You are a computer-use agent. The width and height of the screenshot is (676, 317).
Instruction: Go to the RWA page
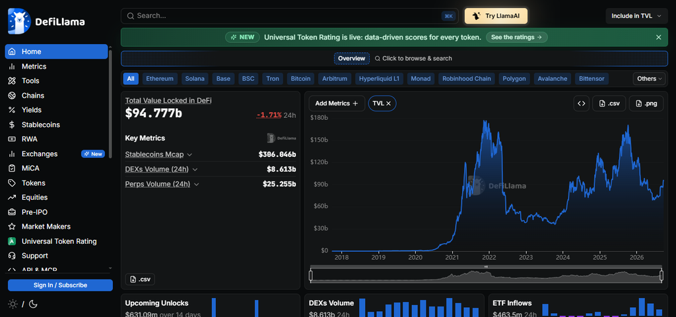point(56,139)
